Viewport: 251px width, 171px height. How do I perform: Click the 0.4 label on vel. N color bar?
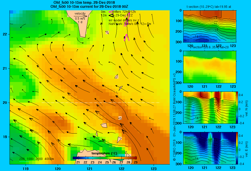241,95
